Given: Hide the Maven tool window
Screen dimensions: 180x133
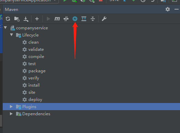Looking at the screenshot, I should click(177, 9).
